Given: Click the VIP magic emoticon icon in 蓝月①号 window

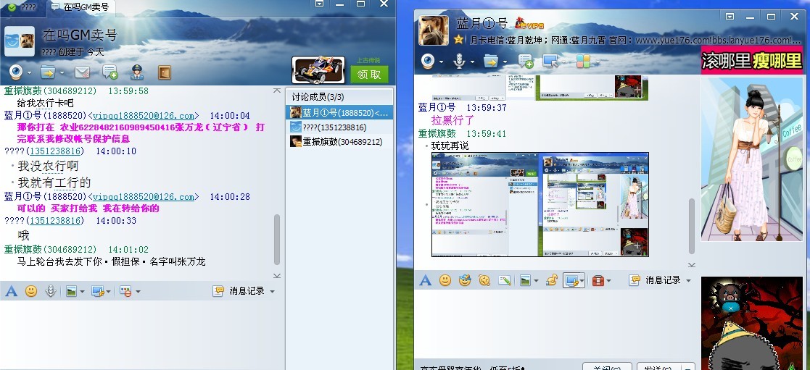Looking at the screenshot, I should (465, 280).
